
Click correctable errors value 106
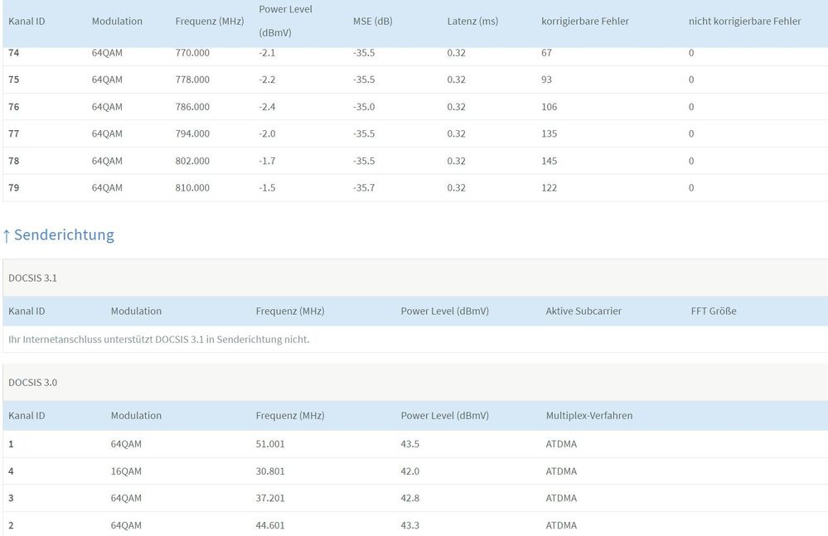pyautogui.click(x=550, y=107)
